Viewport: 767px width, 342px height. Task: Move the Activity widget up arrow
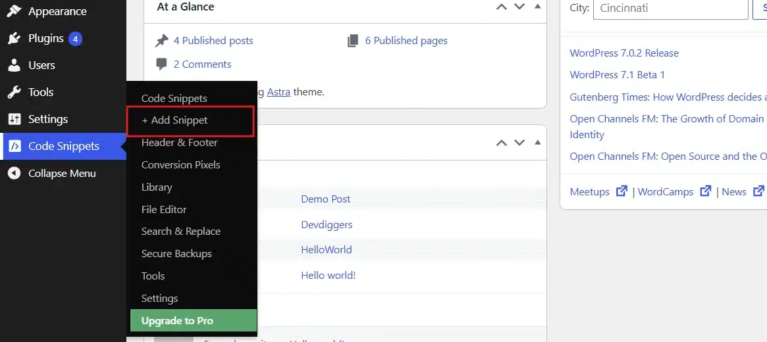(502, 143)
